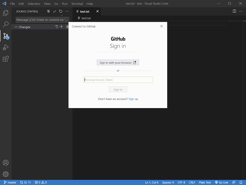
Task: Open the Search view
Action: click(x=6, y=24)
